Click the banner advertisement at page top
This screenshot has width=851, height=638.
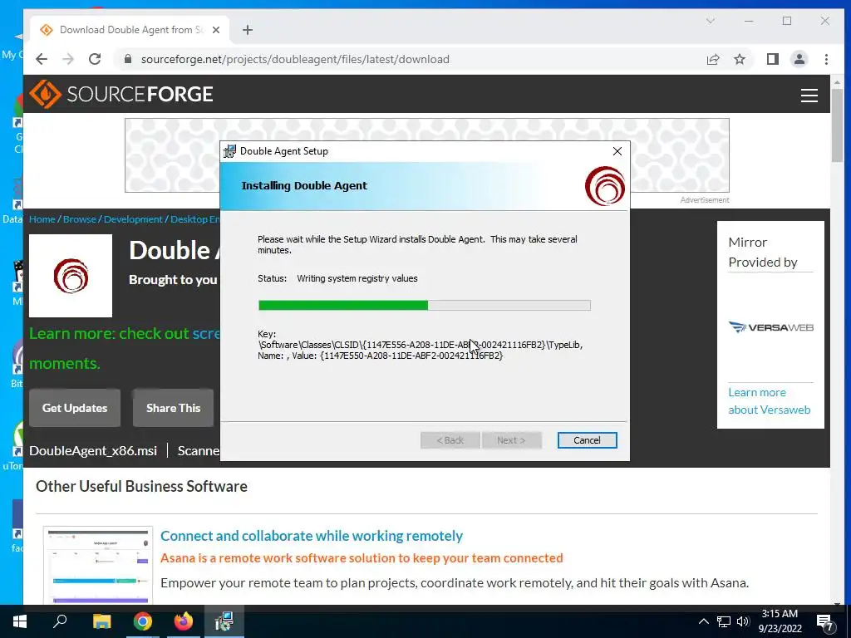click(x=426, y=155)
